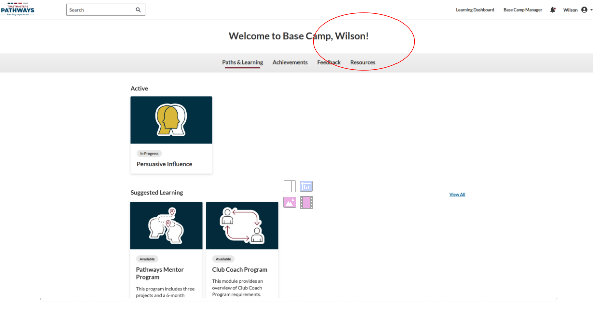Viewport: 596px width, 334px height.
Task: Expand the Wilson account dropdown arrow
Action: 591,10
